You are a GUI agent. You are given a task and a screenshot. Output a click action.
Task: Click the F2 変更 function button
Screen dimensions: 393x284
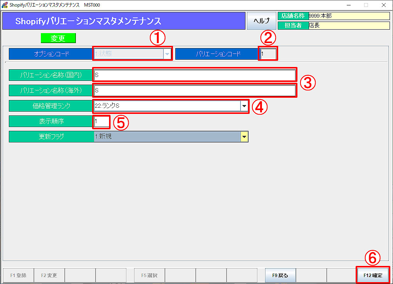click(x=49, y=276)
